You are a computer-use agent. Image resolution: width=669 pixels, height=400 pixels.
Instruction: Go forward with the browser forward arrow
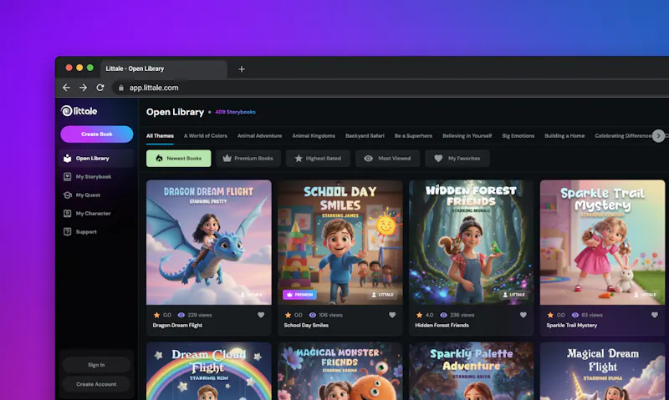coord(83,88)
